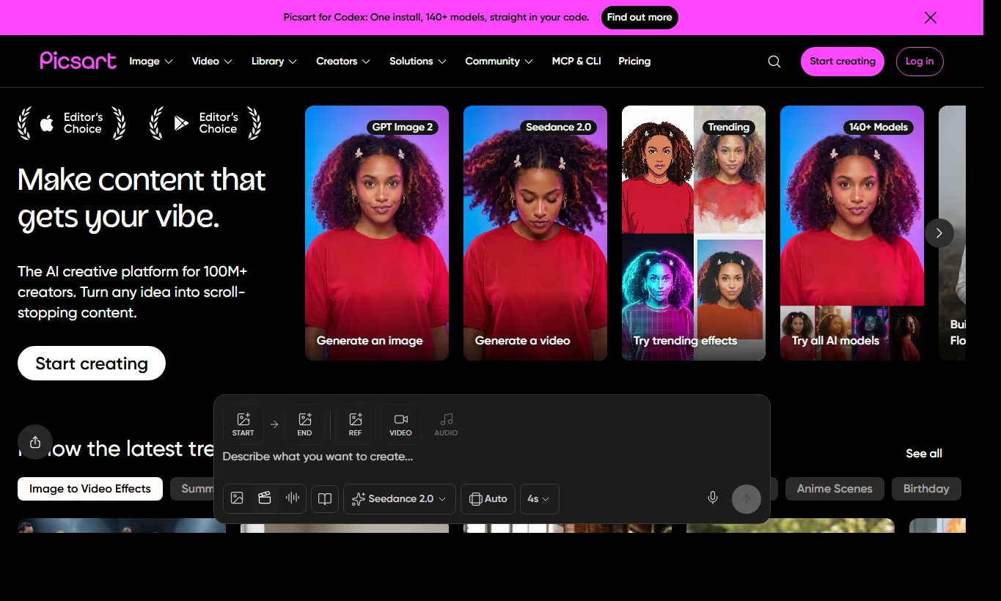Viewport: 1001px width, 601px height.
Task: Add a REF reference image
Action: click(356, 424)
